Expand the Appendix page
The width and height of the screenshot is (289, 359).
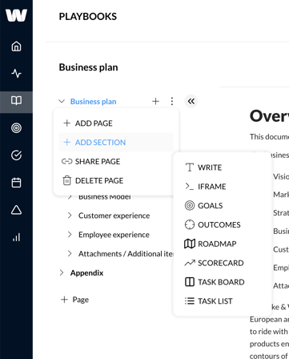(62, 272)
